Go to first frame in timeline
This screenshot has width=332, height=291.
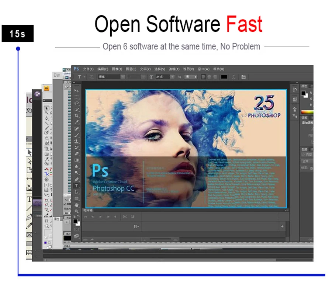pyautogui.click(x=85, y=217)
